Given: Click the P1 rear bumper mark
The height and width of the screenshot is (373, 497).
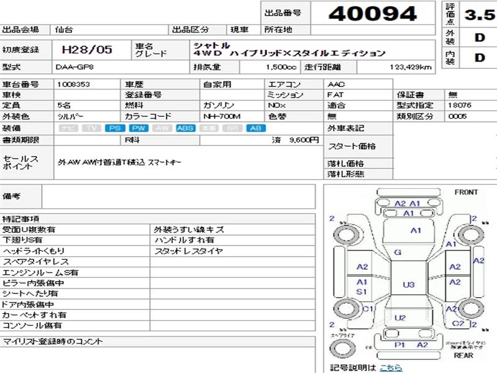Looking at the screenshot, I should pyautogui.click(x=399, y=345).
